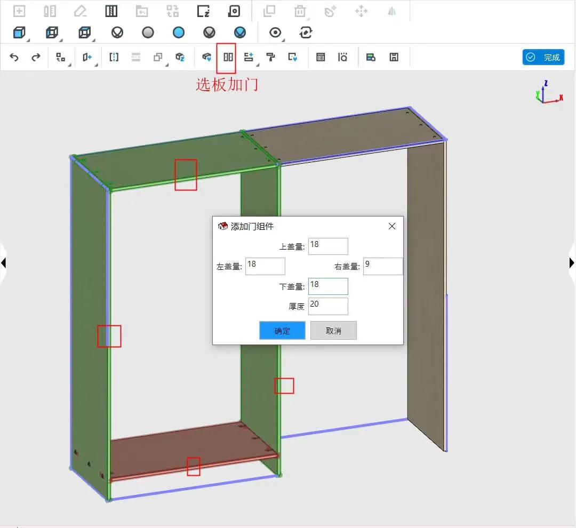Select the gray sphere shading mode

point(148,33)
